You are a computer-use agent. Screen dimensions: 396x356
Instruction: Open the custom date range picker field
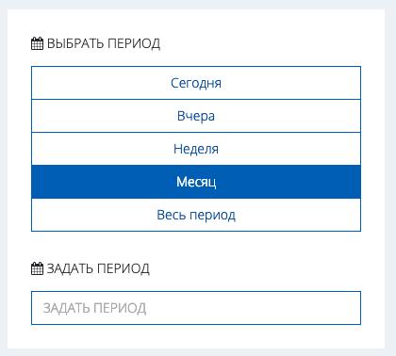pyautogui.click(x=196, y=308)
